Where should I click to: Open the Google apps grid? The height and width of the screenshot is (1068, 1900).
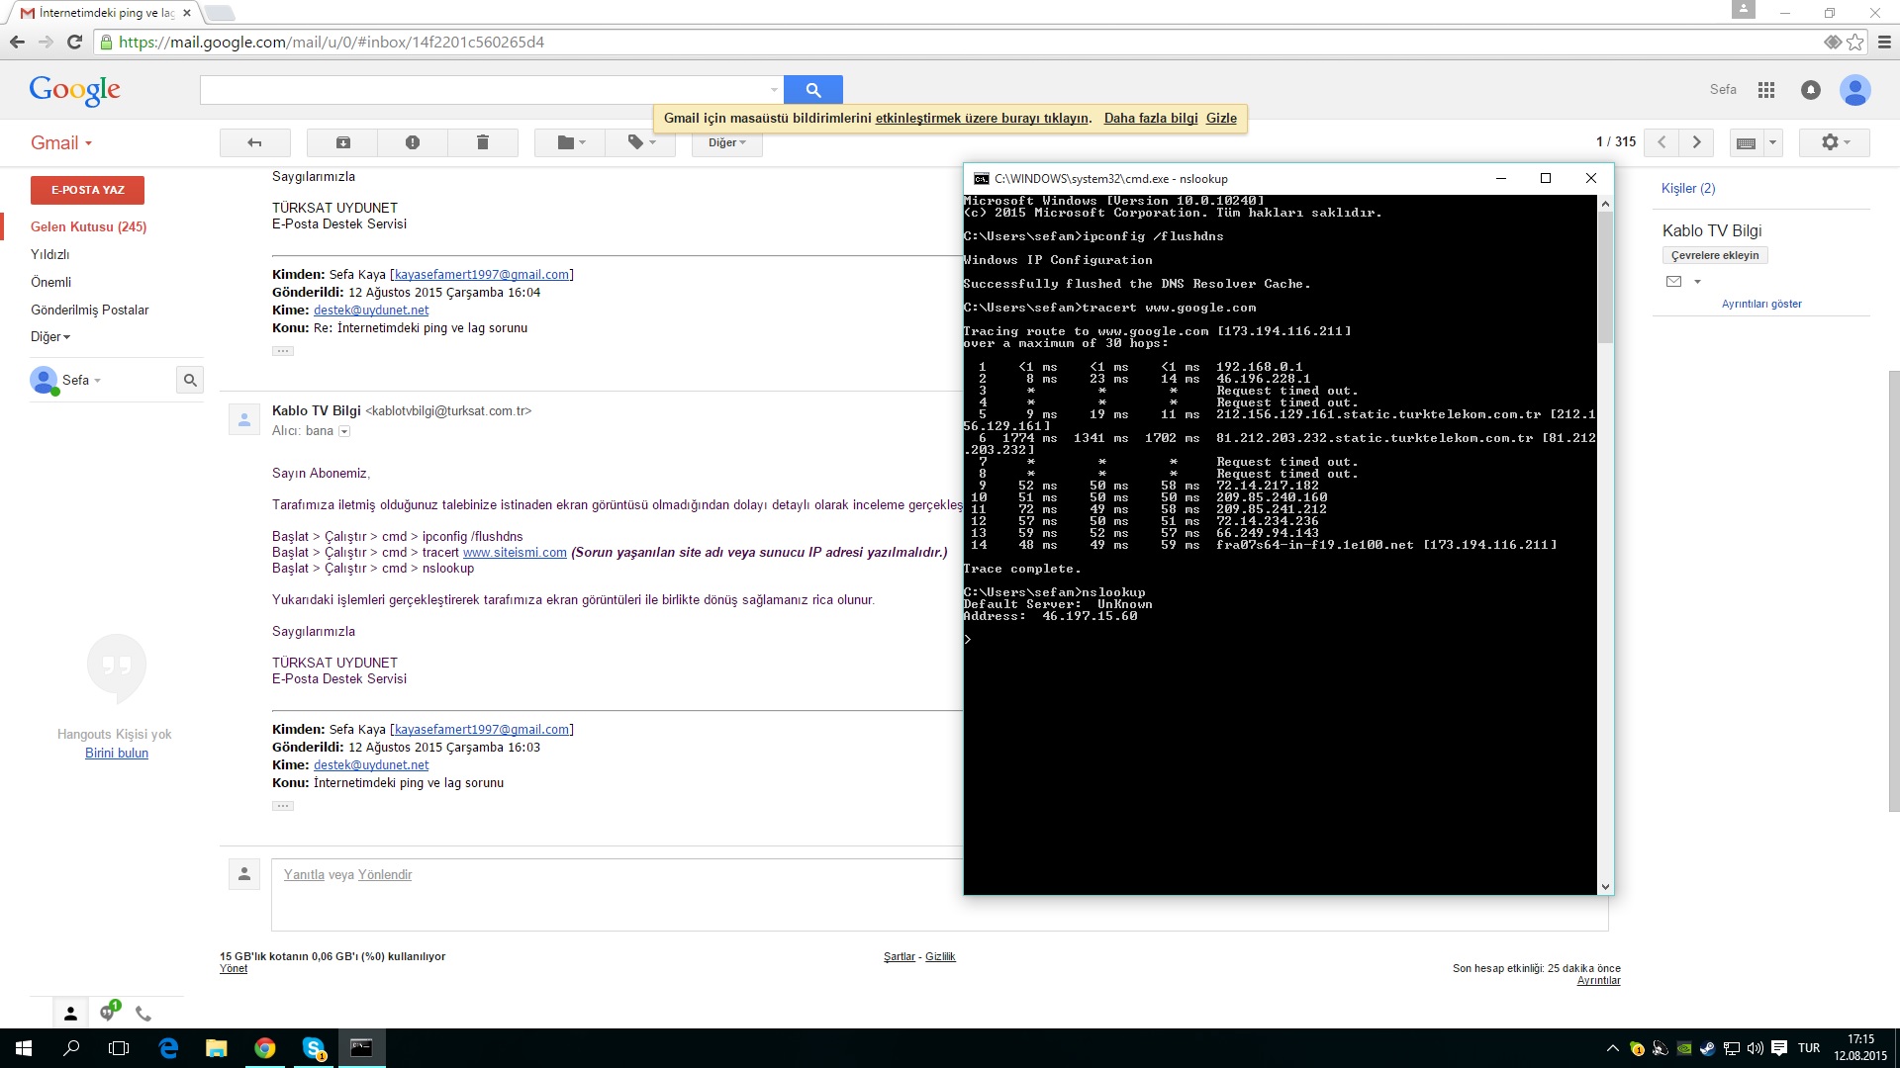point(1766,90)
